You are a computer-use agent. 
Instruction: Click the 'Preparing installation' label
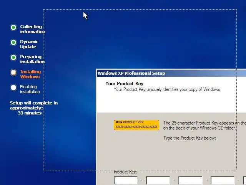point(32,59)
